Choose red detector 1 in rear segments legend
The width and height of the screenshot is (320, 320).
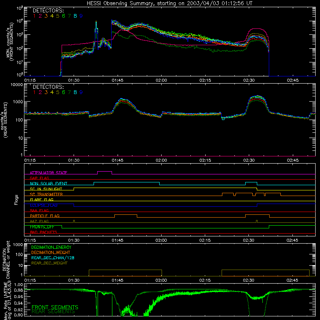34,92
